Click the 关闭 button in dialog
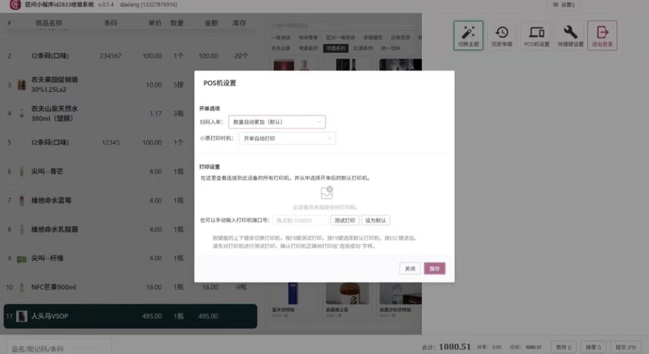Screen dimensions: 649x354 410,269
